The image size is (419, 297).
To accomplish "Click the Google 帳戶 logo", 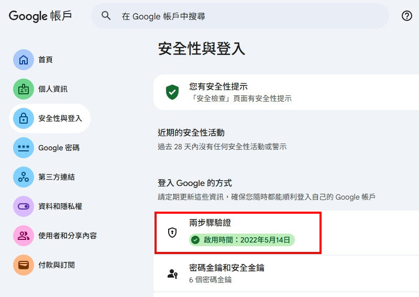I will [x=40, y=16].
